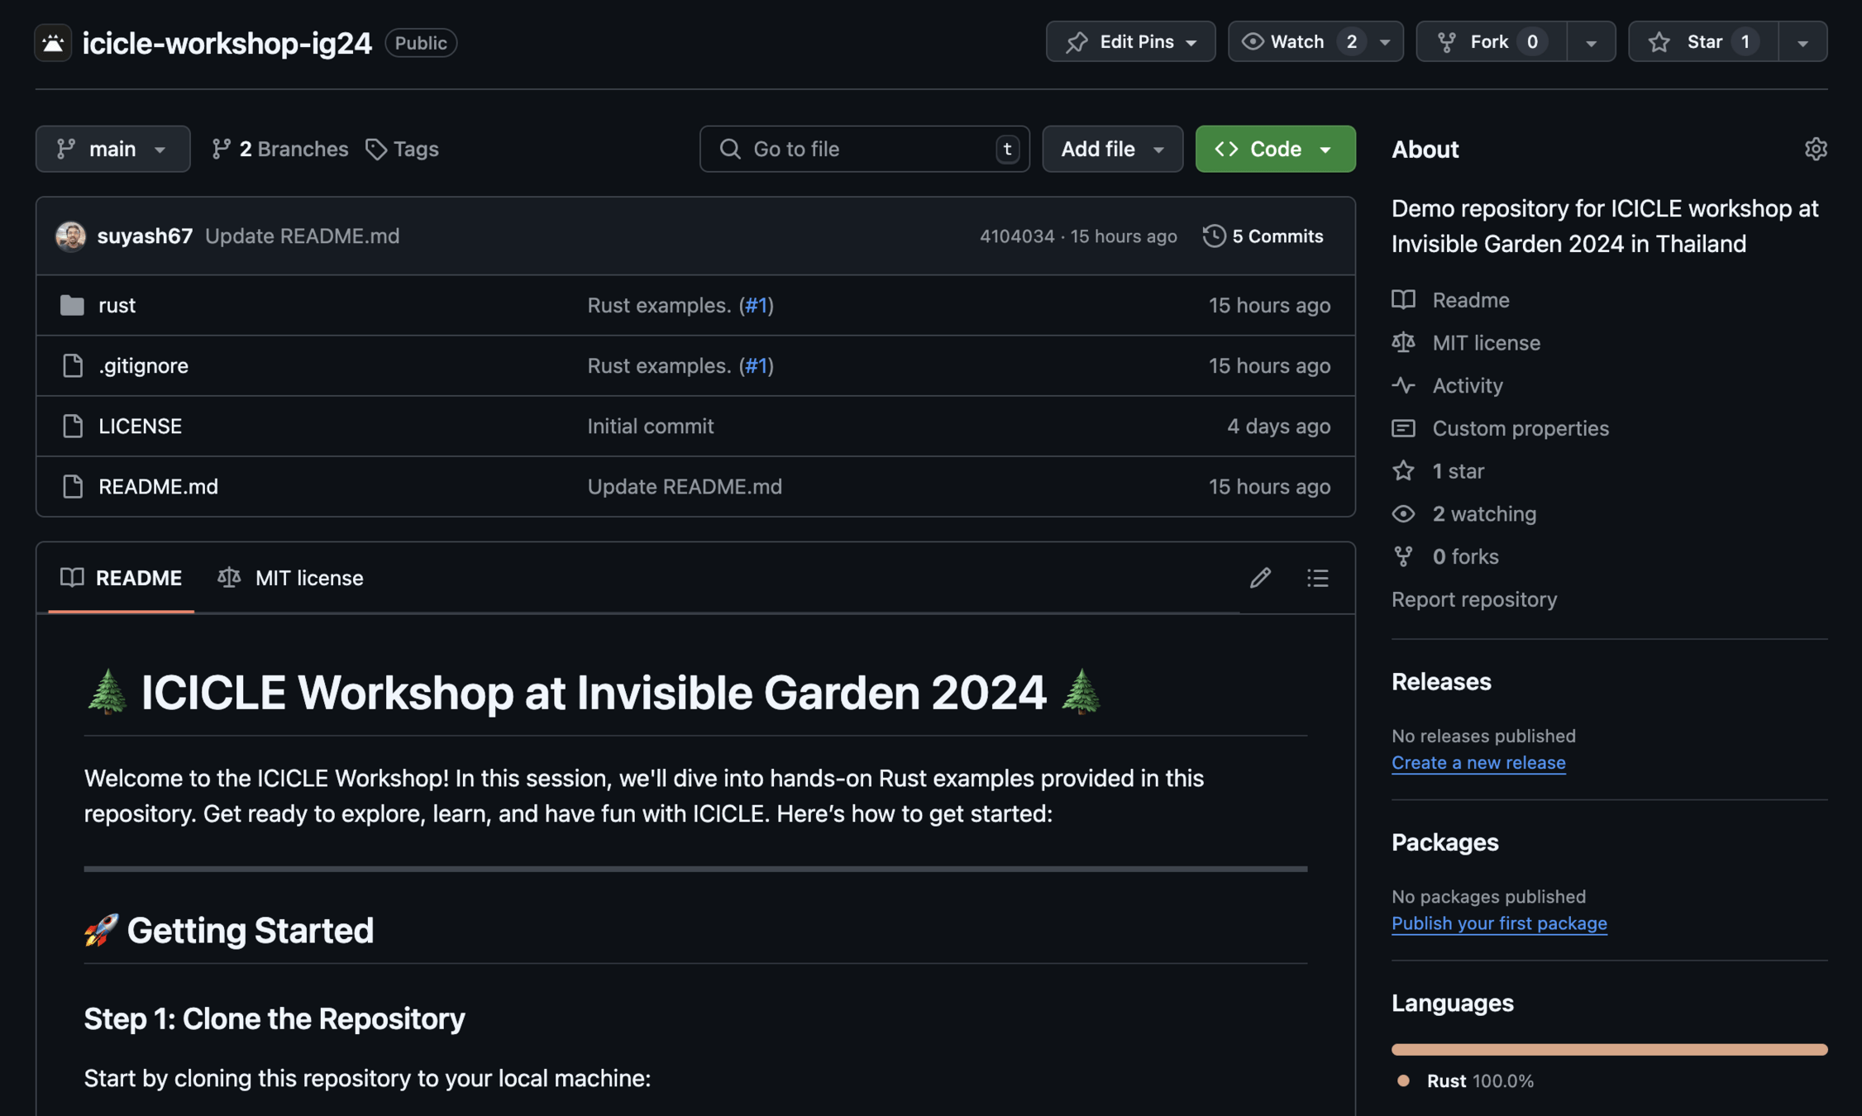Click the suyash67 avatar image

(70, 236)
